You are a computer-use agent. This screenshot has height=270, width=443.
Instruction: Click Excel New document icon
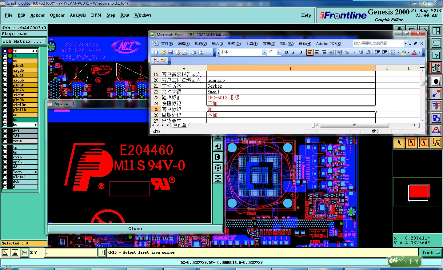[x=156, y=52]
